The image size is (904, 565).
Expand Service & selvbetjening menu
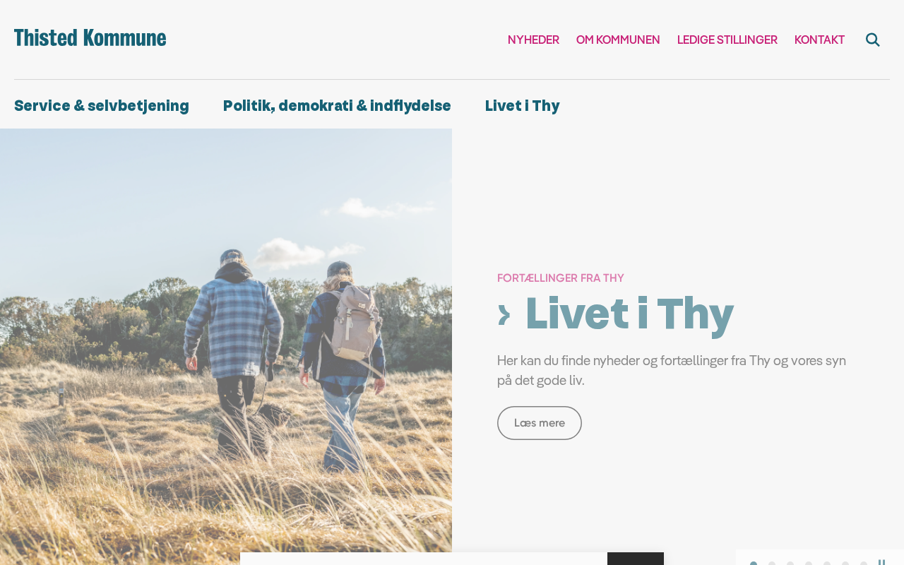coord(102,106)
